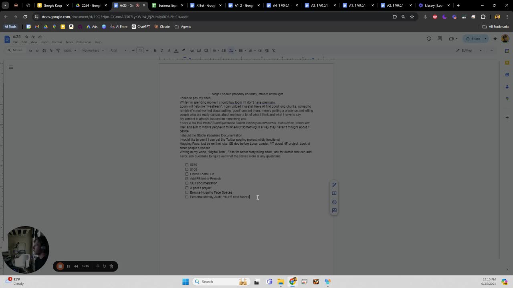
Task: Check the $750 checklist box
Action: [x=187, y=165]
